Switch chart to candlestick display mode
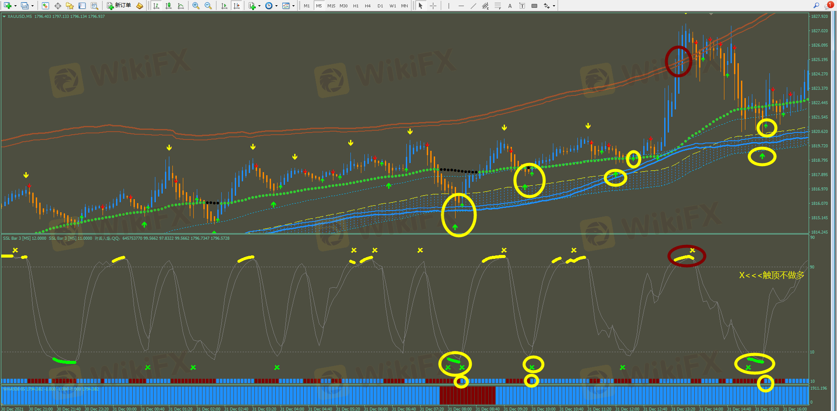This screenshot has width=837, height=411. pos(168,6)
